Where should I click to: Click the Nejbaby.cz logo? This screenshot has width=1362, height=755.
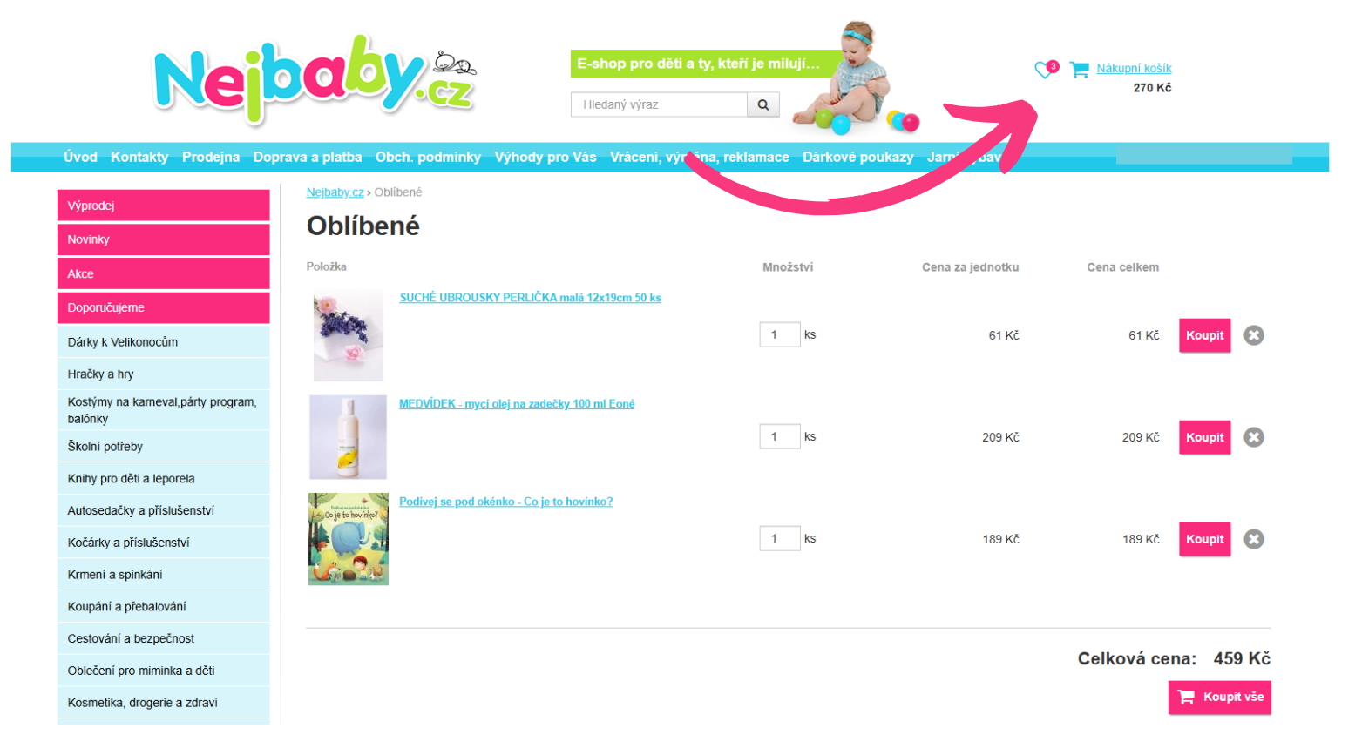tap(315, 78)
